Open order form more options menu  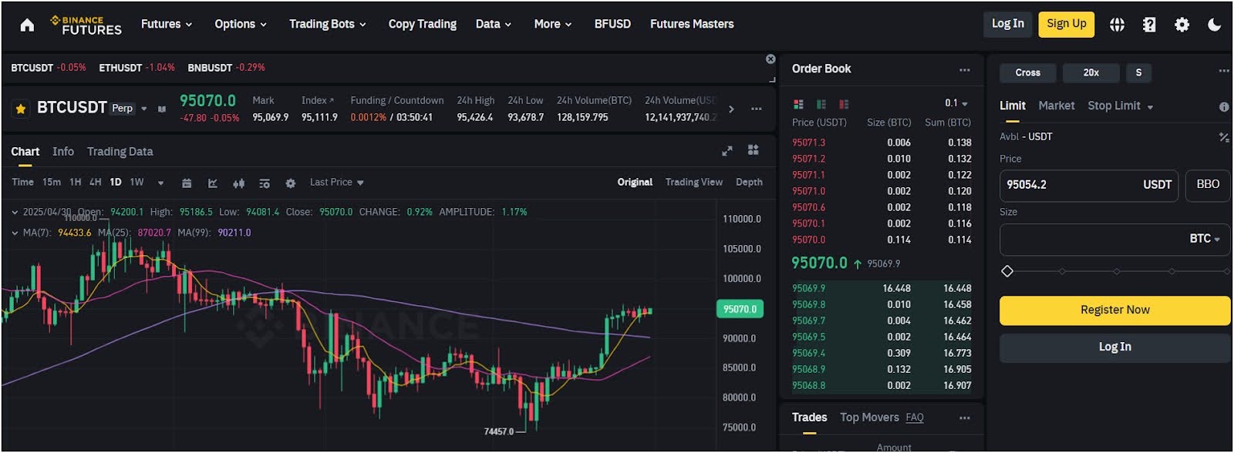[x=1223, y=71]
